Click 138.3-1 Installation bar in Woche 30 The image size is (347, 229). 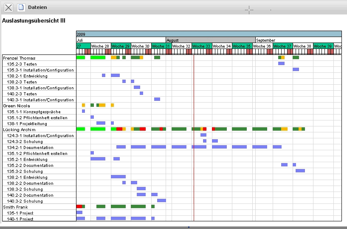137,87
